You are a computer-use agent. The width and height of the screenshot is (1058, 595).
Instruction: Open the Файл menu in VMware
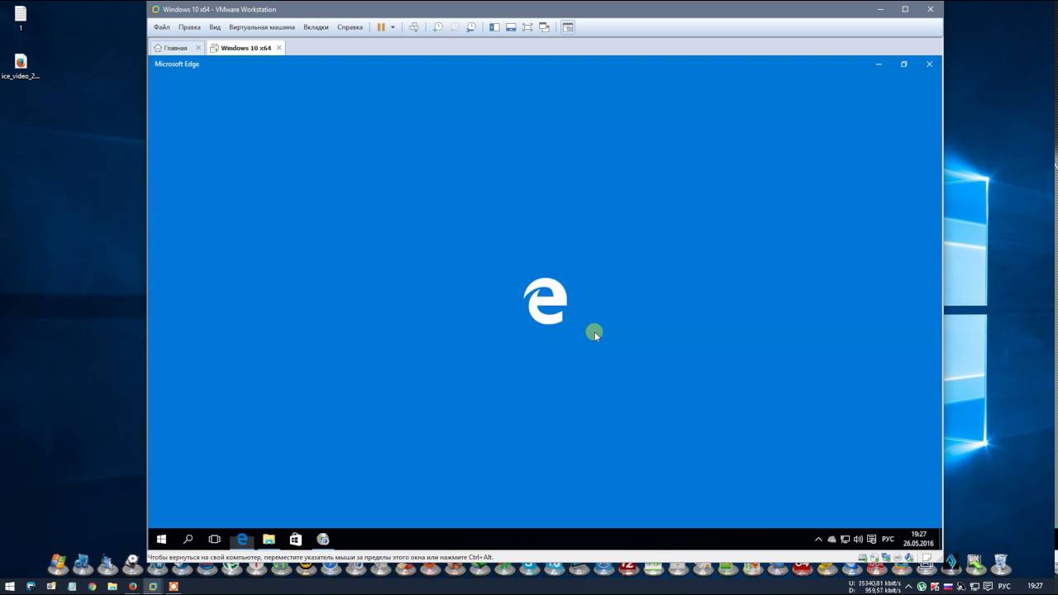point(161,27)
